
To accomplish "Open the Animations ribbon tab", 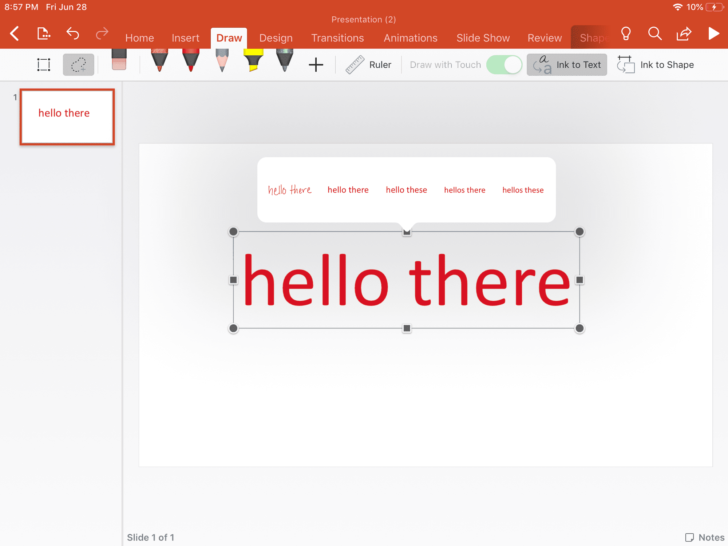I will point(411,37).
